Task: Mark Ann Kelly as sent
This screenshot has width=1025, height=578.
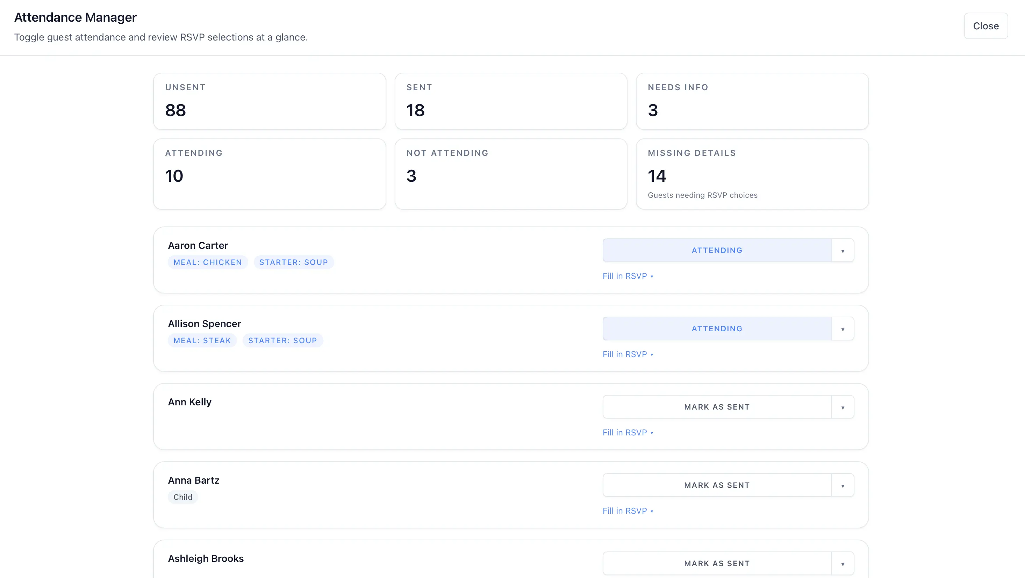Action: (x=716, y=406)
